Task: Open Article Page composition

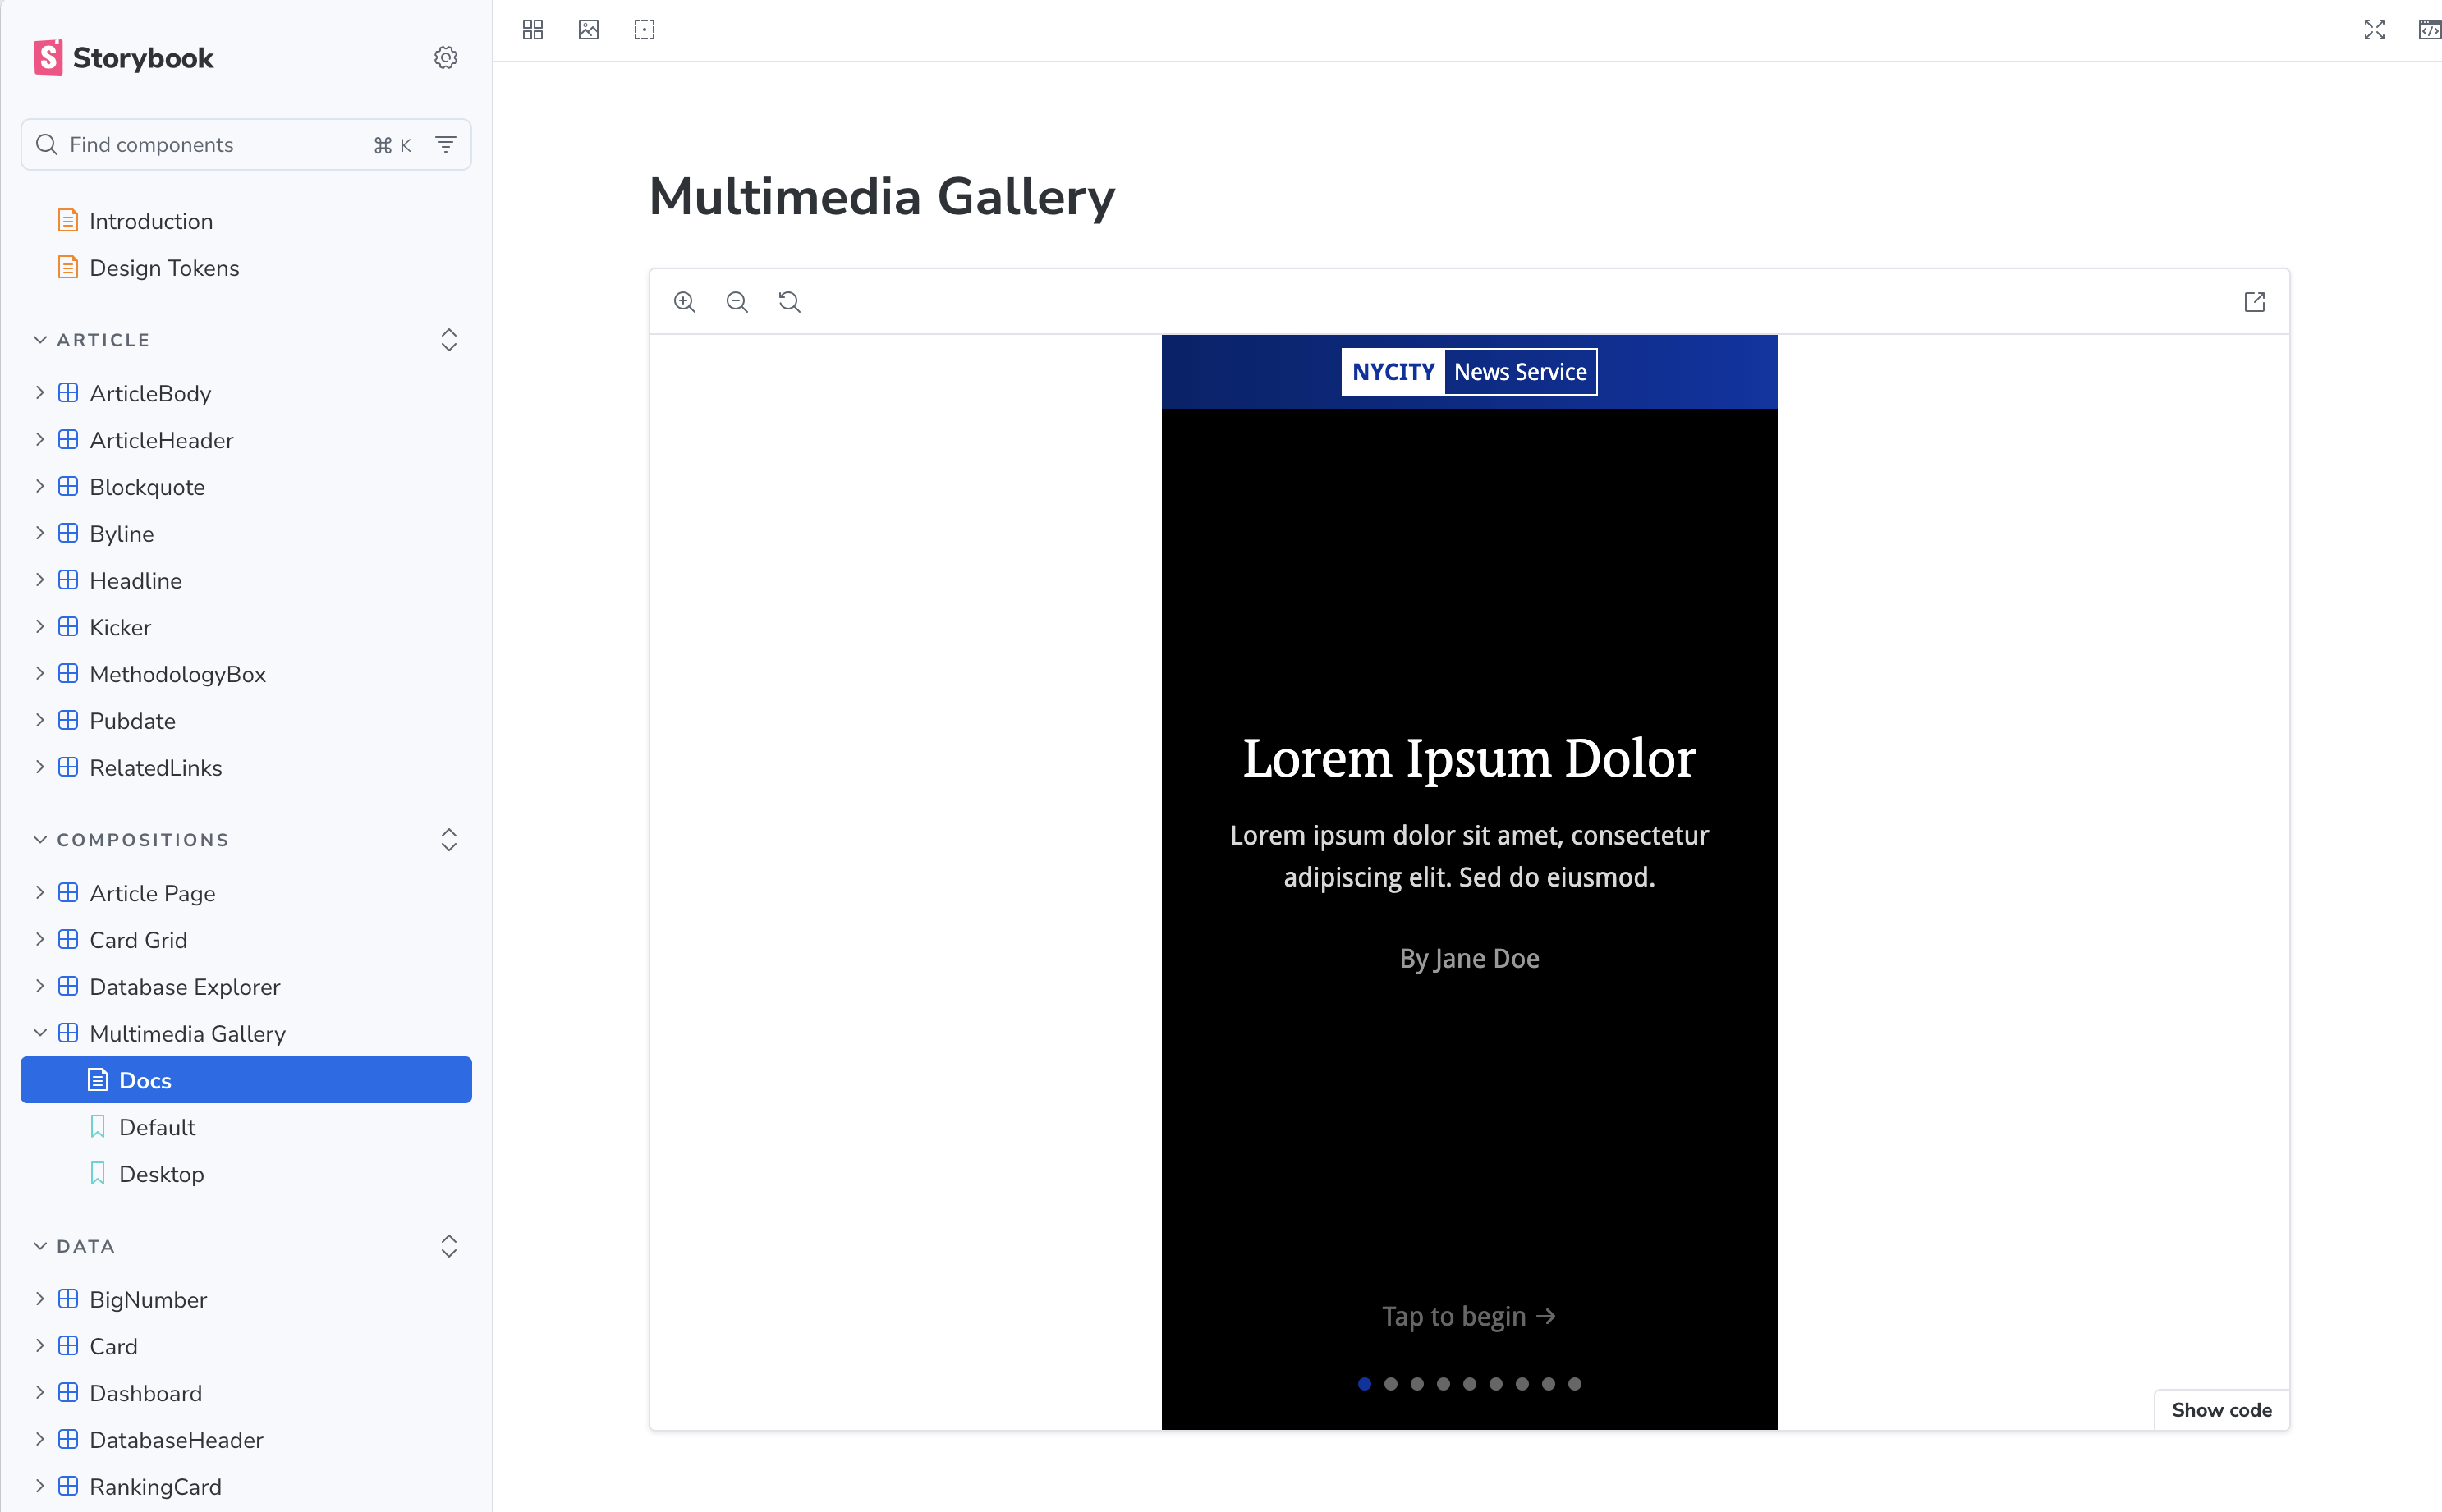Action: point(152,893)
